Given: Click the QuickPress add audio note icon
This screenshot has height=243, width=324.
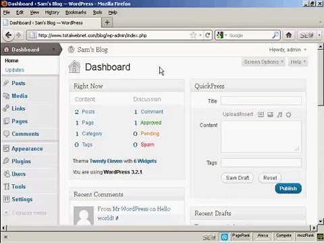Looking at the screenshot, I should pos(279,115).
